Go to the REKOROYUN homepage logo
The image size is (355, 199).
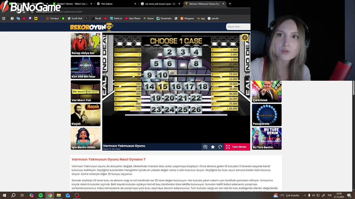coord(92,27)
